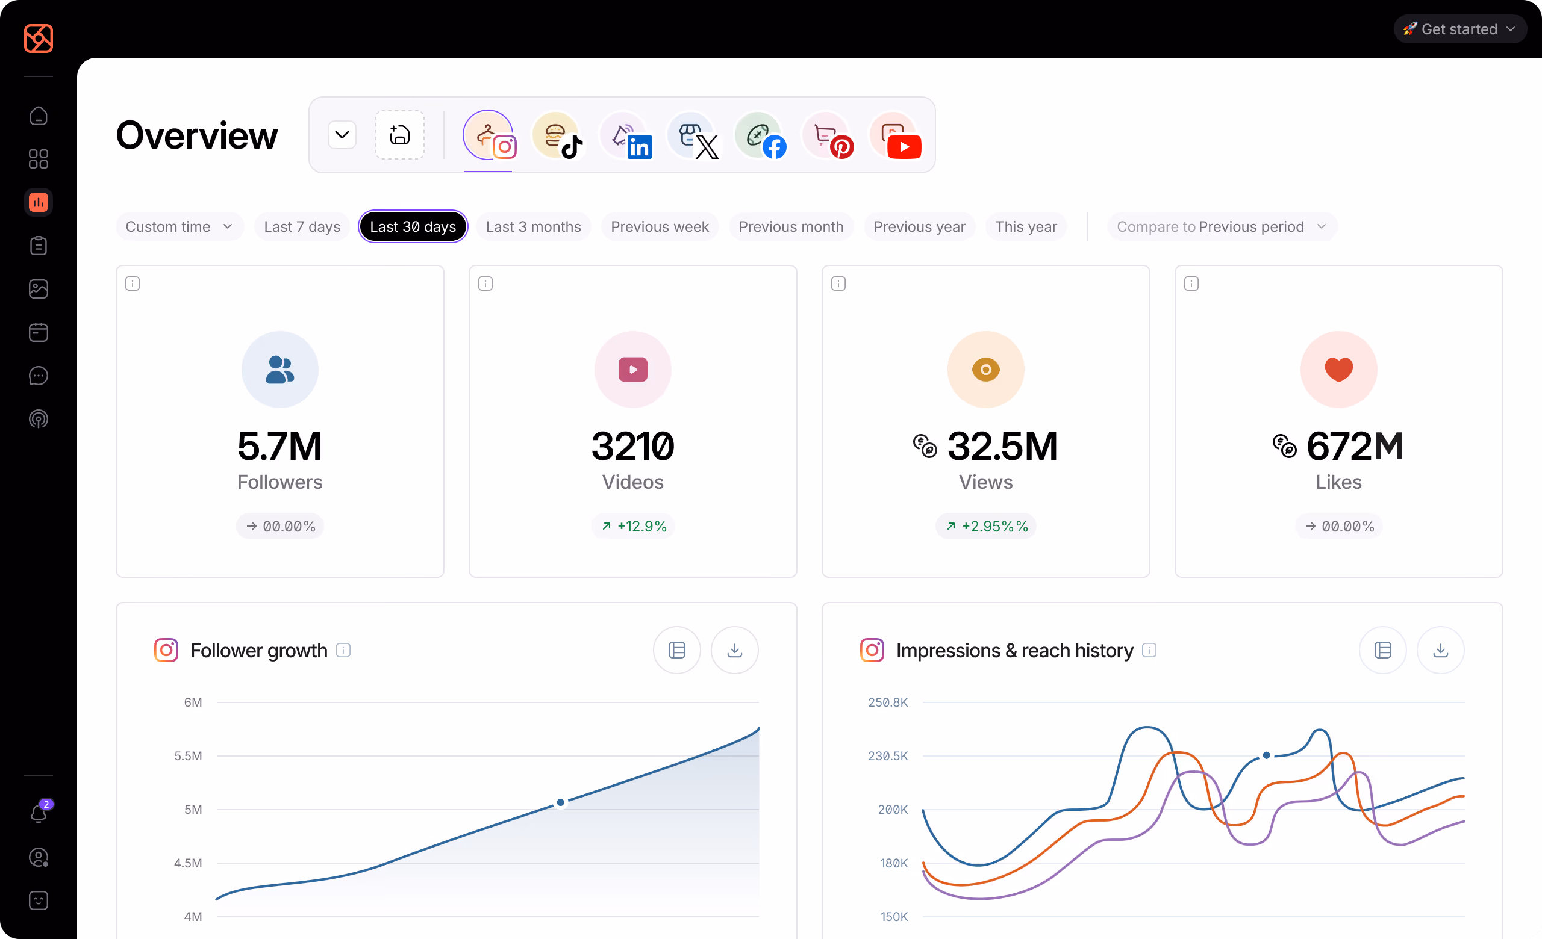Screen dimensions: 1542x939
Task: Click the Likes heart icon
Action: [1338, 370]
